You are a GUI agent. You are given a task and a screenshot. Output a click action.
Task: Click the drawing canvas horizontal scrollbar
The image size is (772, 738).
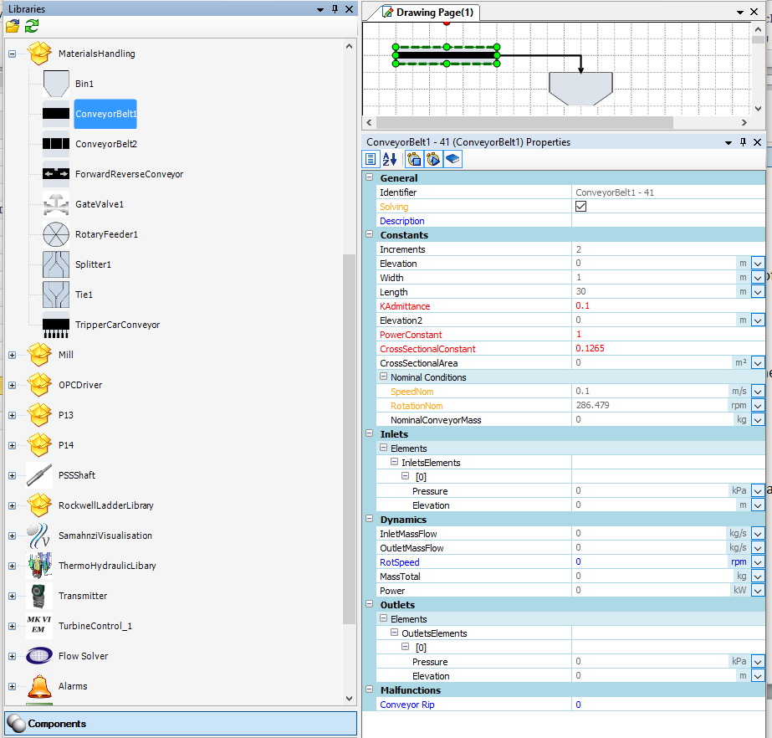(x=519, y=122)
